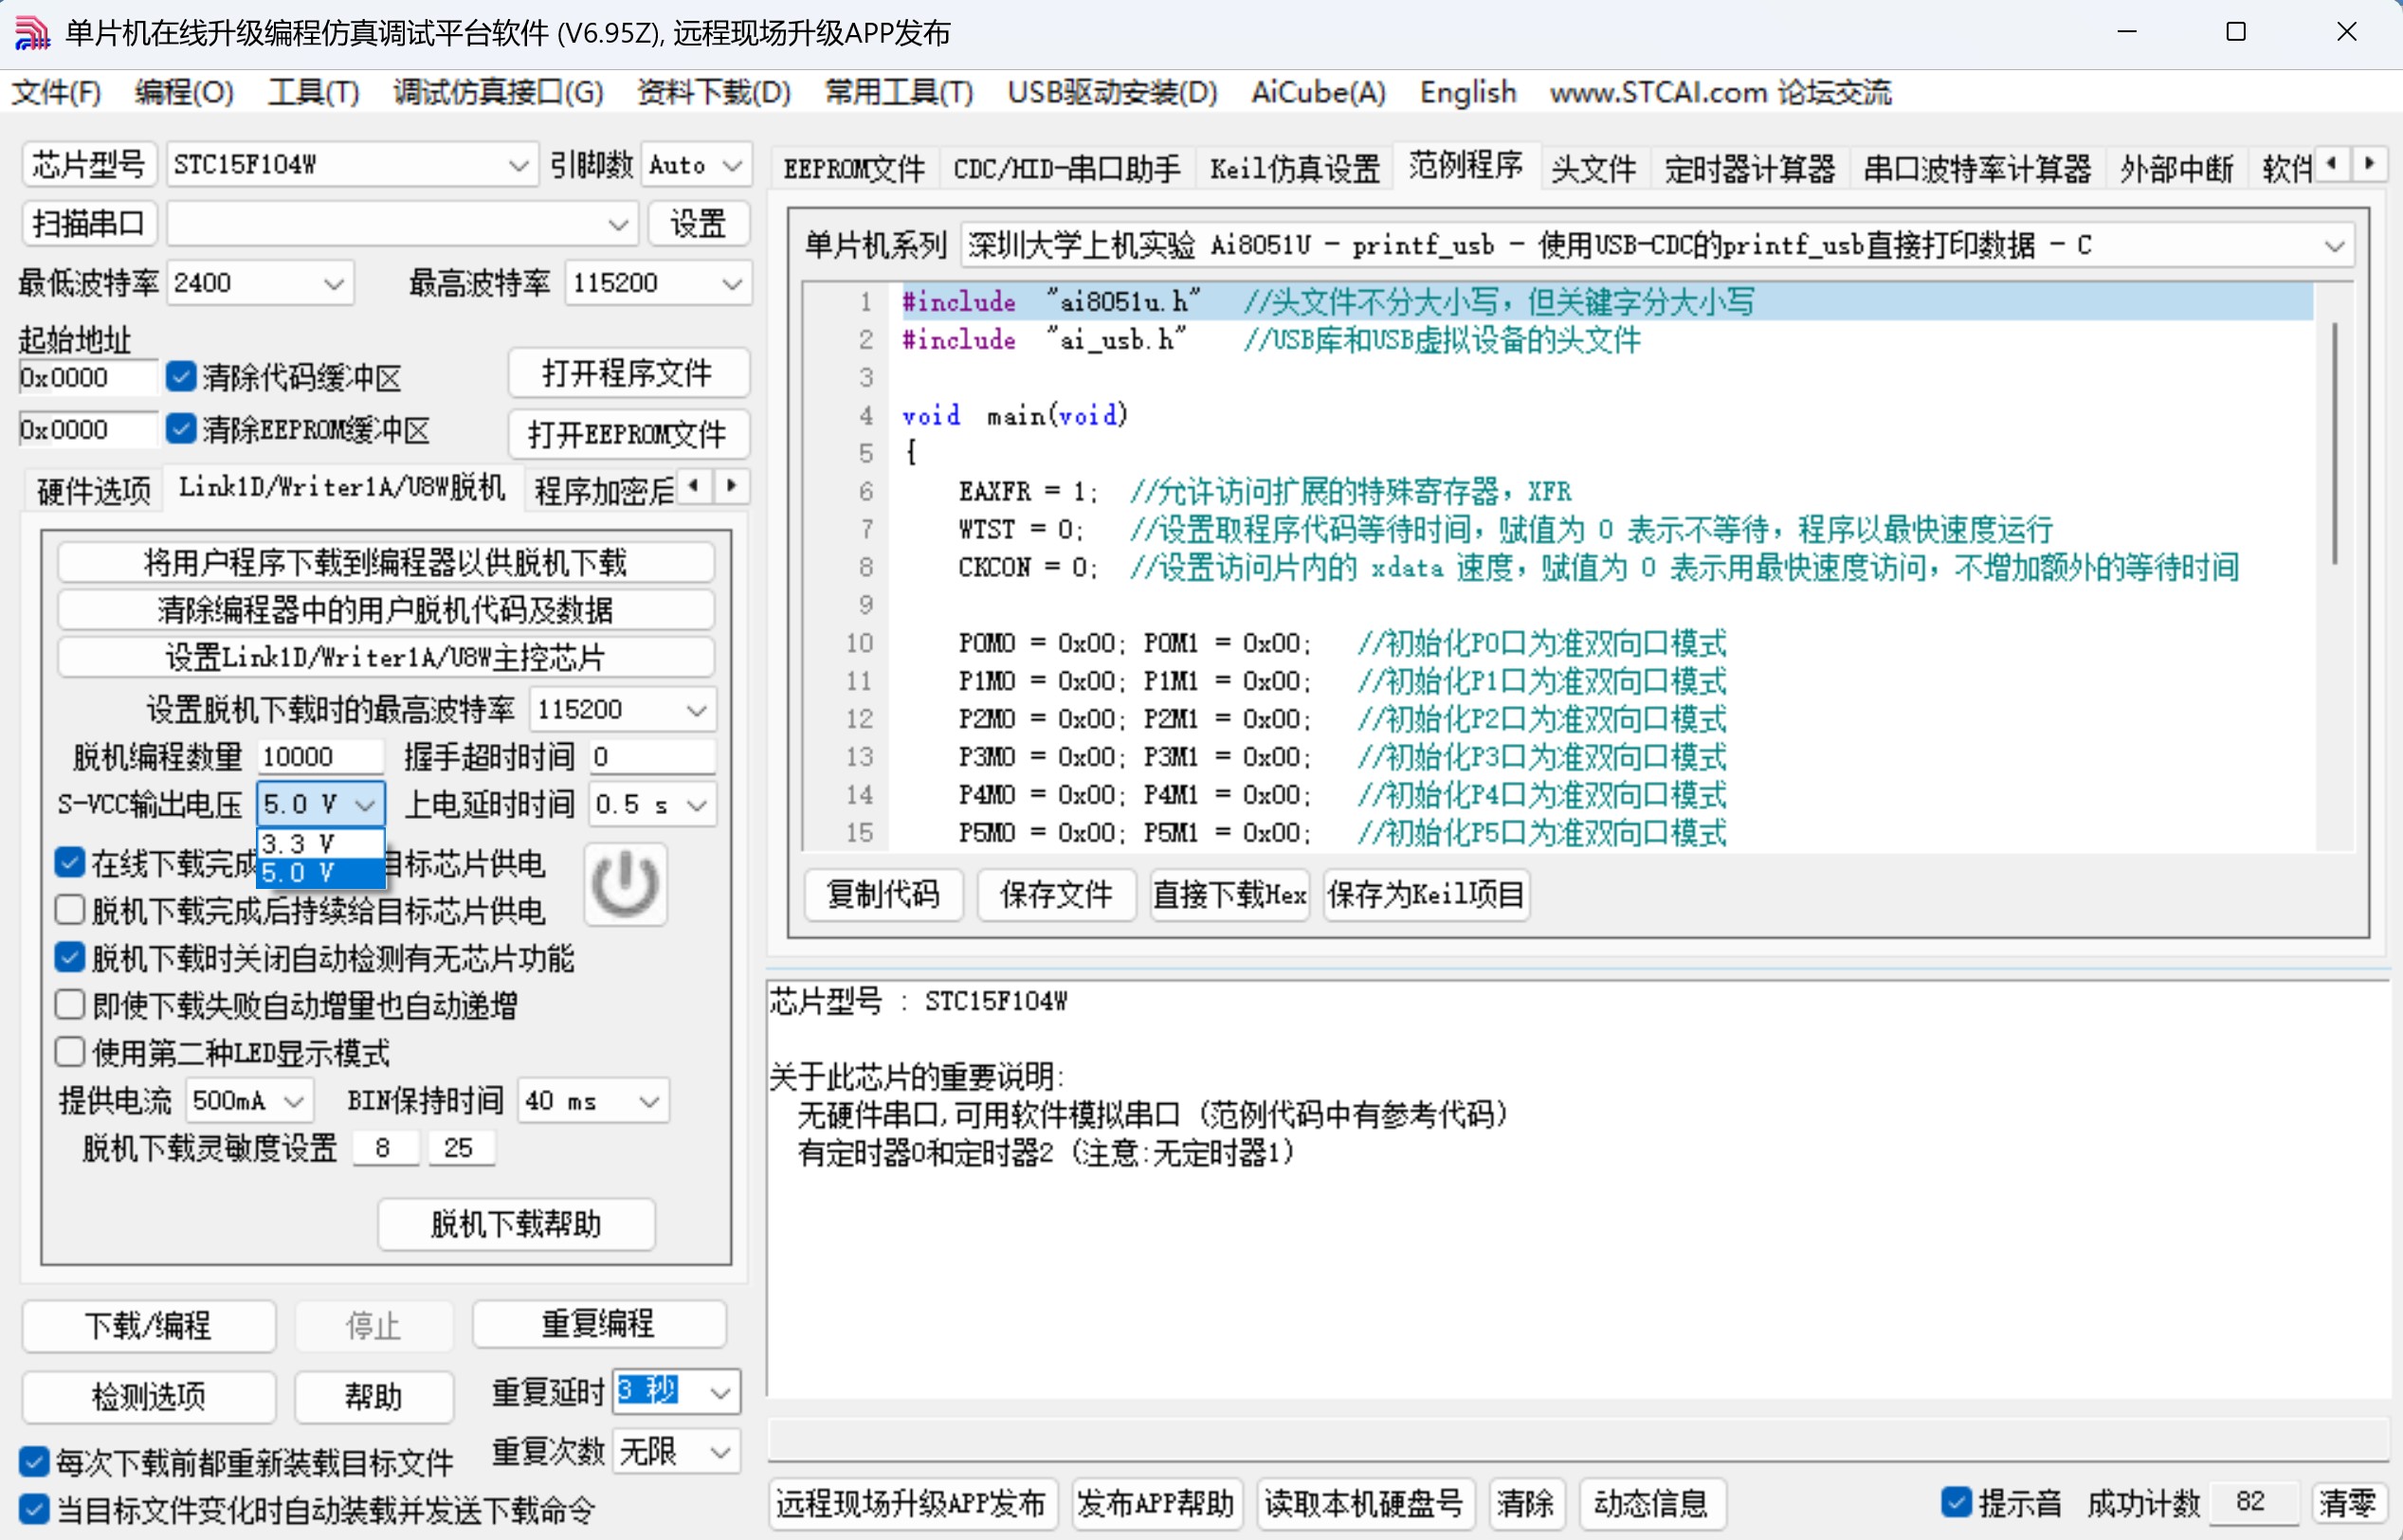The width and height of the screenshot is (2403, 1540).
Task: Switch language via English menu
Action: pyautogui.click(x=1468, y=93)
